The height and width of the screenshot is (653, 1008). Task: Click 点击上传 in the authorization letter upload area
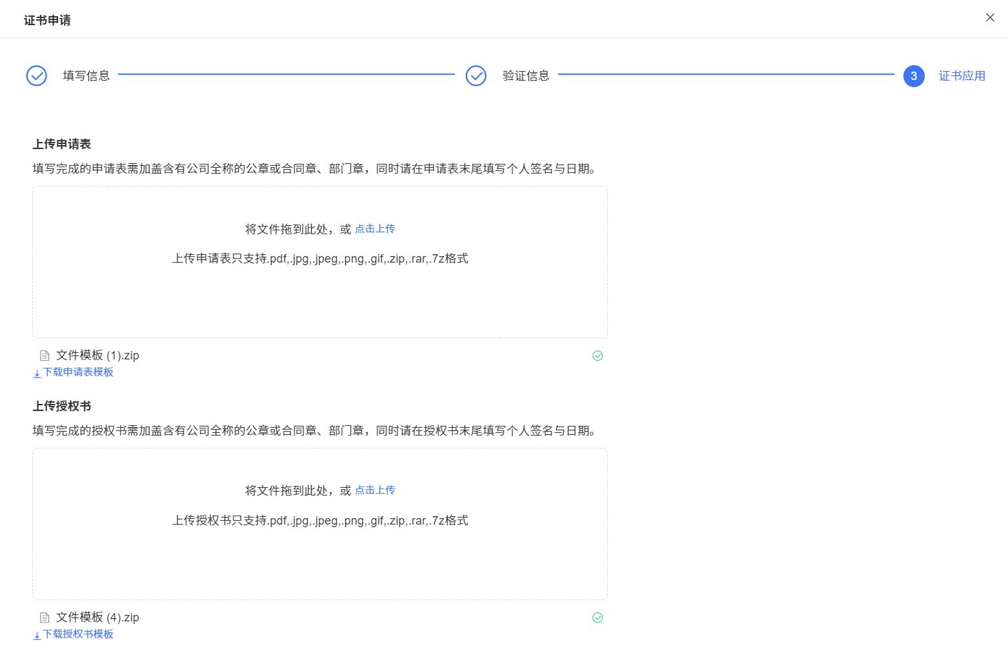375,490
